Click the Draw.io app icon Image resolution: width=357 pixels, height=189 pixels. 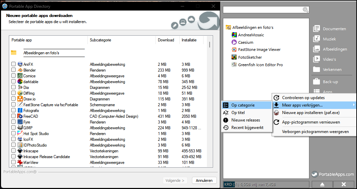click(20, 99)
